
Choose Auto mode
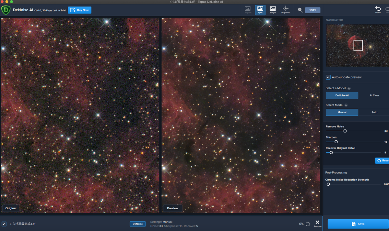click(374, 112)
